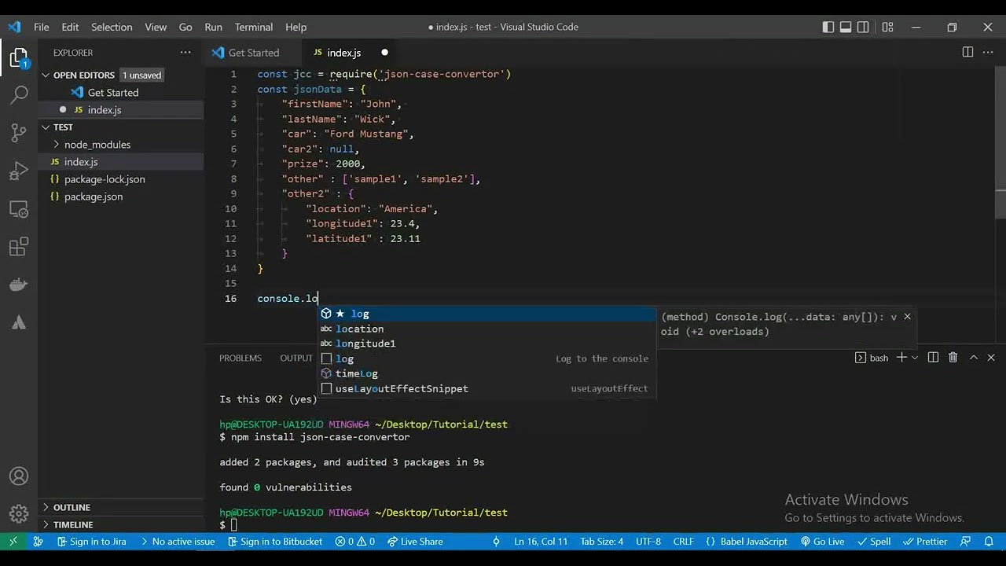Open the Accounts menu icon
This screenshot has height=566, width=1006.
(x=19, y=476)
